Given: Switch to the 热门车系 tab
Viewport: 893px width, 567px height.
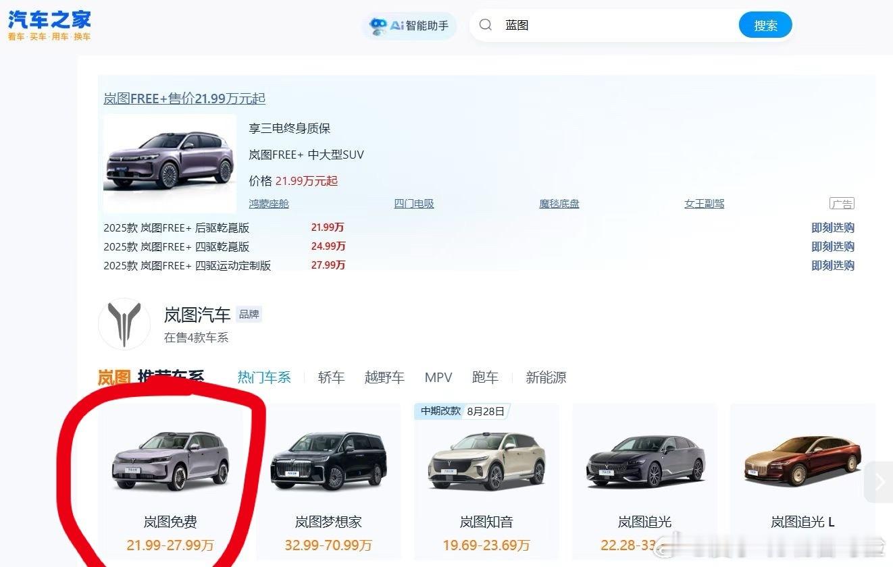Looking at the screenshot, I should tap(264, 377).
